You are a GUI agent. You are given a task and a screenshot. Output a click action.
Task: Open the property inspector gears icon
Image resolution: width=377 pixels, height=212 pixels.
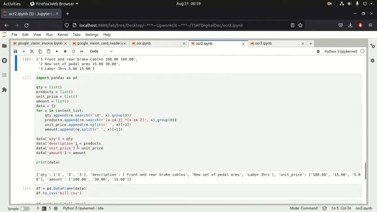[x=372, y=46]
